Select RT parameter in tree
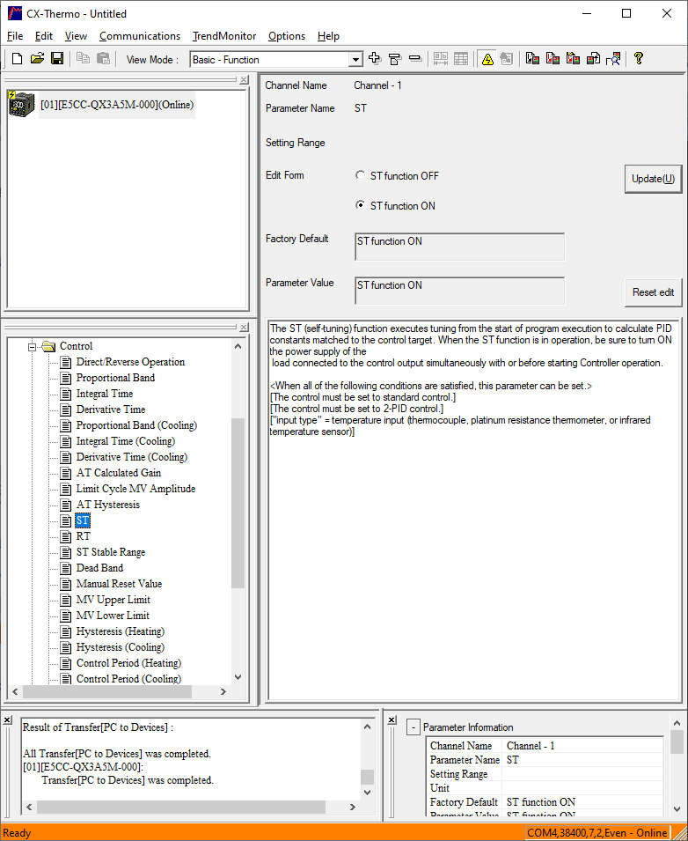The image size is (688, 841). [83, 536]
